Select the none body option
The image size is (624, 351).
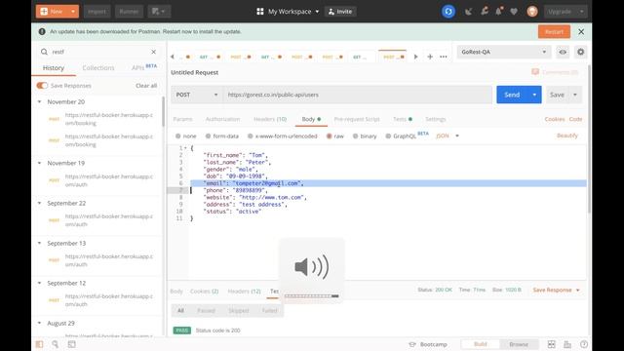click(186, 136)
